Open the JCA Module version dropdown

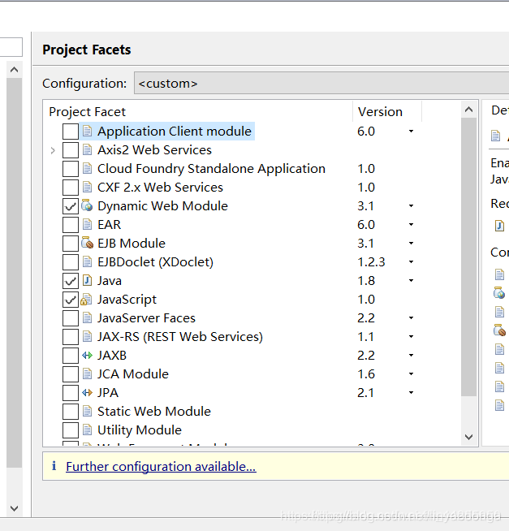click(x=411, y=374)
